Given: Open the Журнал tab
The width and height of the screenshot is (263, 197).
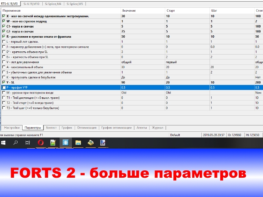Looking at the screenshot, I should 157,128.
